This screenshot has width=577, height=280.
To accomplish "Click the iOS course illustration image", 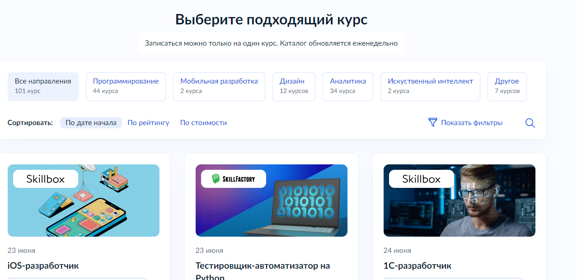I will coord(83,200).
